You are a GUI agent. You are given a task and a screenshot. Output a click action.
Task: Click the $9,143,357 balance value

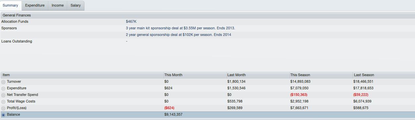pos(173,114)
